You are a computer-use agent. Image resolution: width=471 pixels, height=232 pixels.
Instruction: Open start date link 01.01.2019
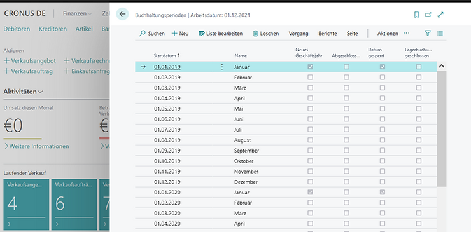(x=167, y=67)
